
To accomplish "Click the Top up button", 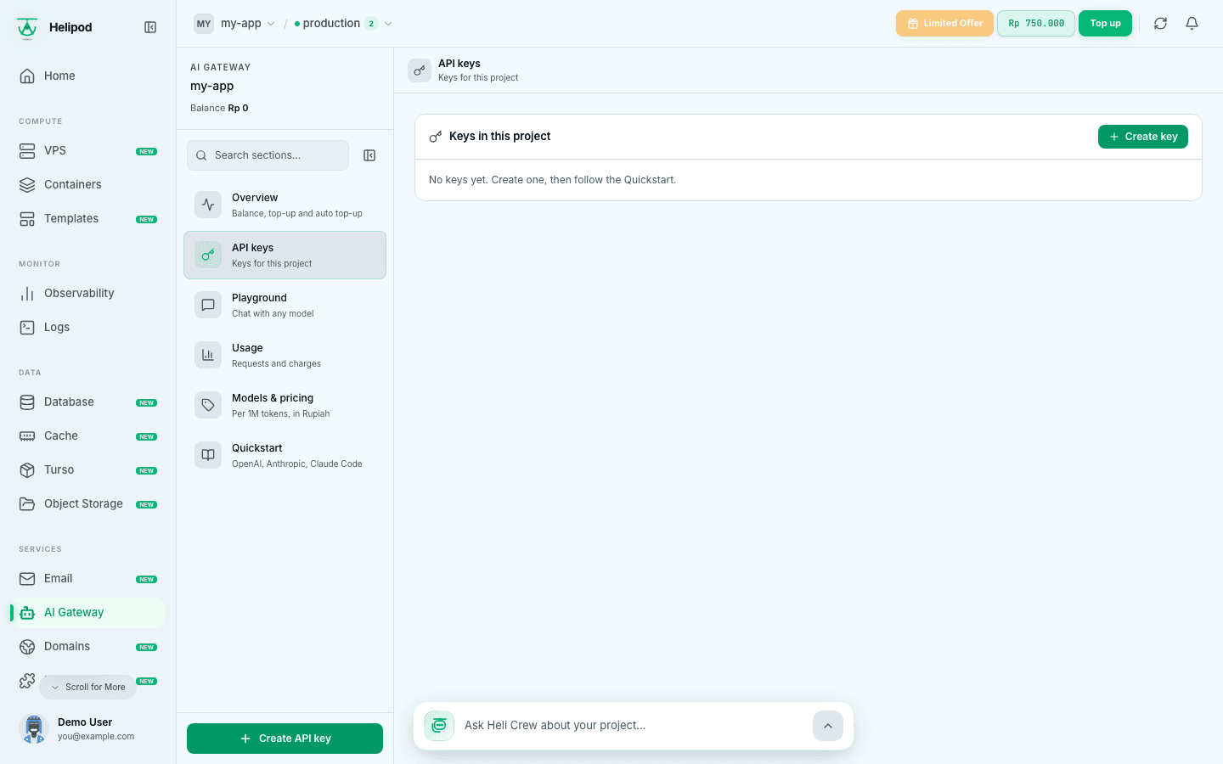I will [x=1105, y=24].
